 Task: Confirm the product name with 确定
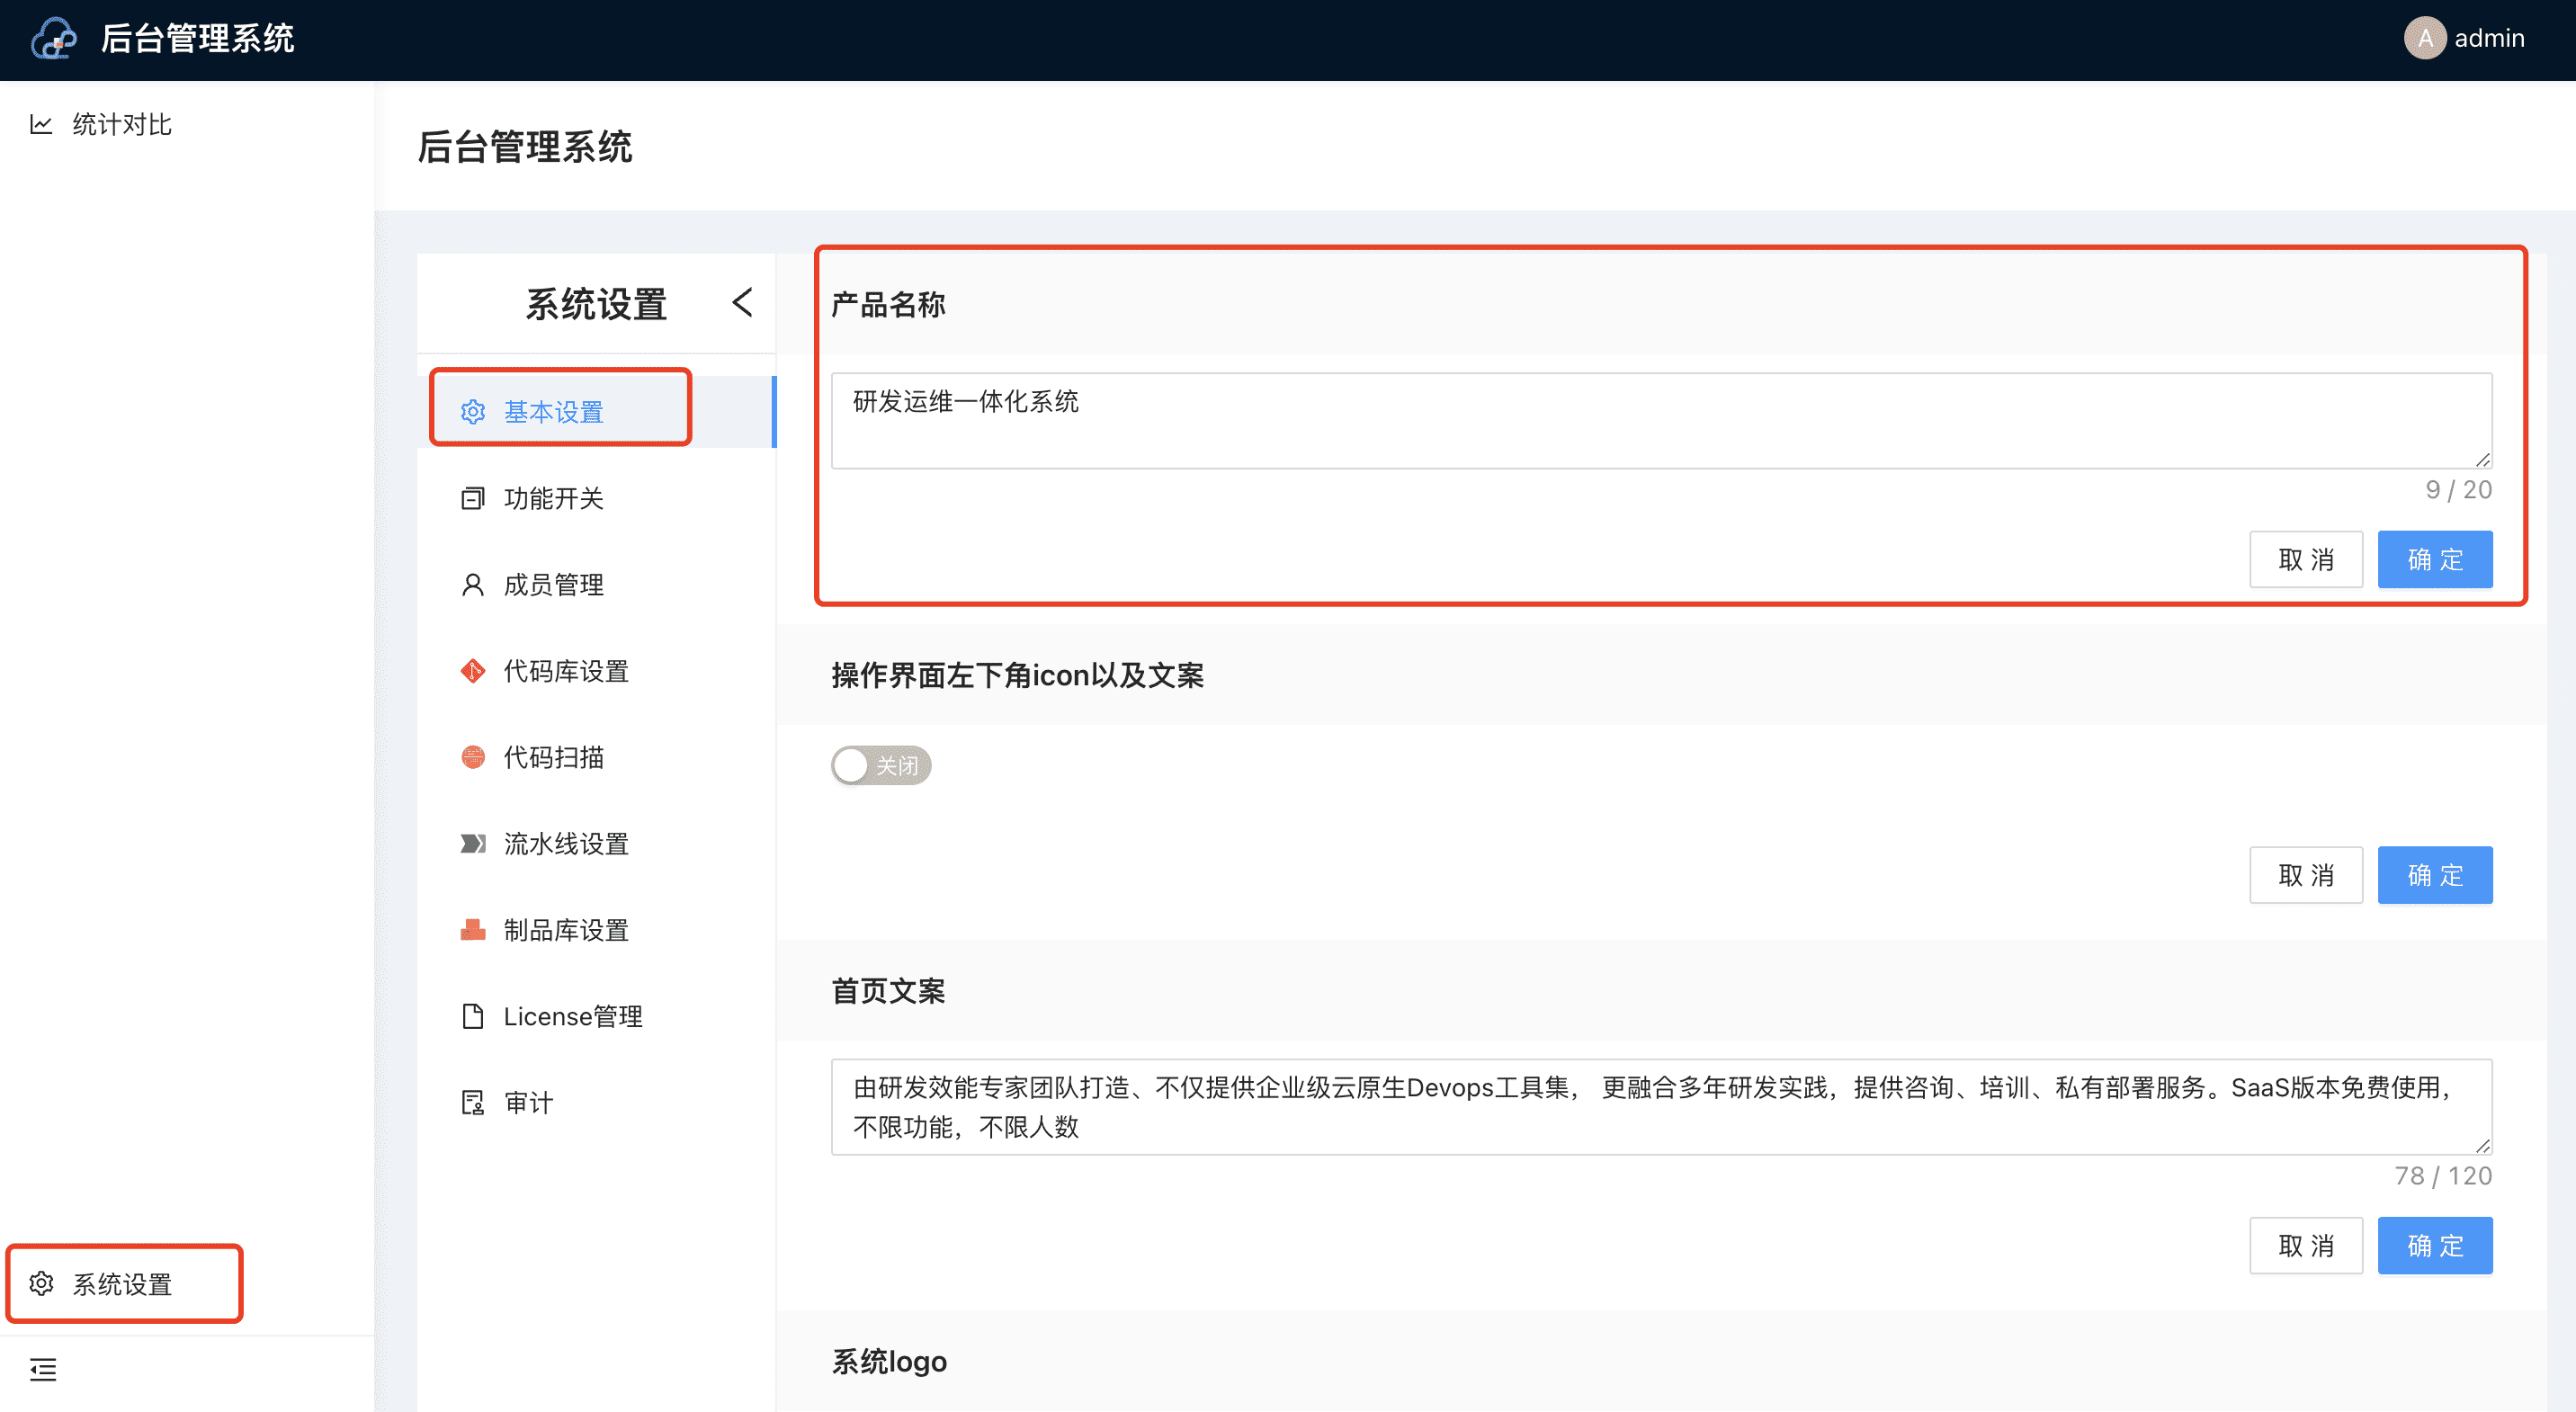2435,559
